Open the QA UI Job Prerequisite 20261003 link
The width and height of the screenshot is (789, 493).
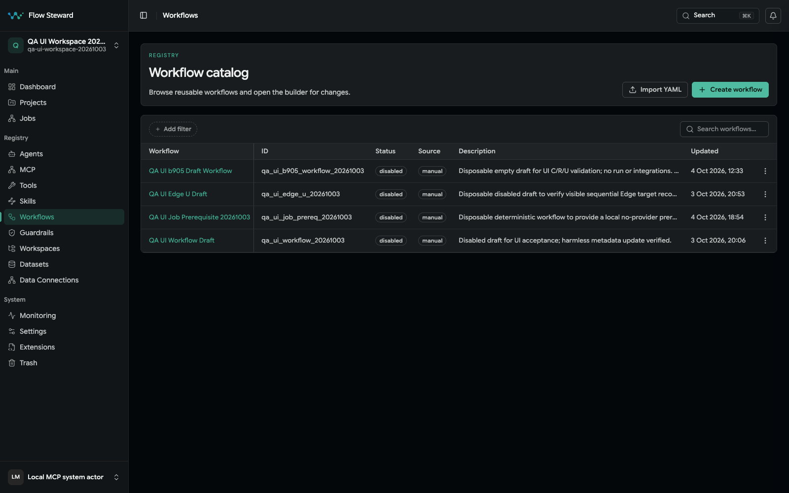coord(199,217)
